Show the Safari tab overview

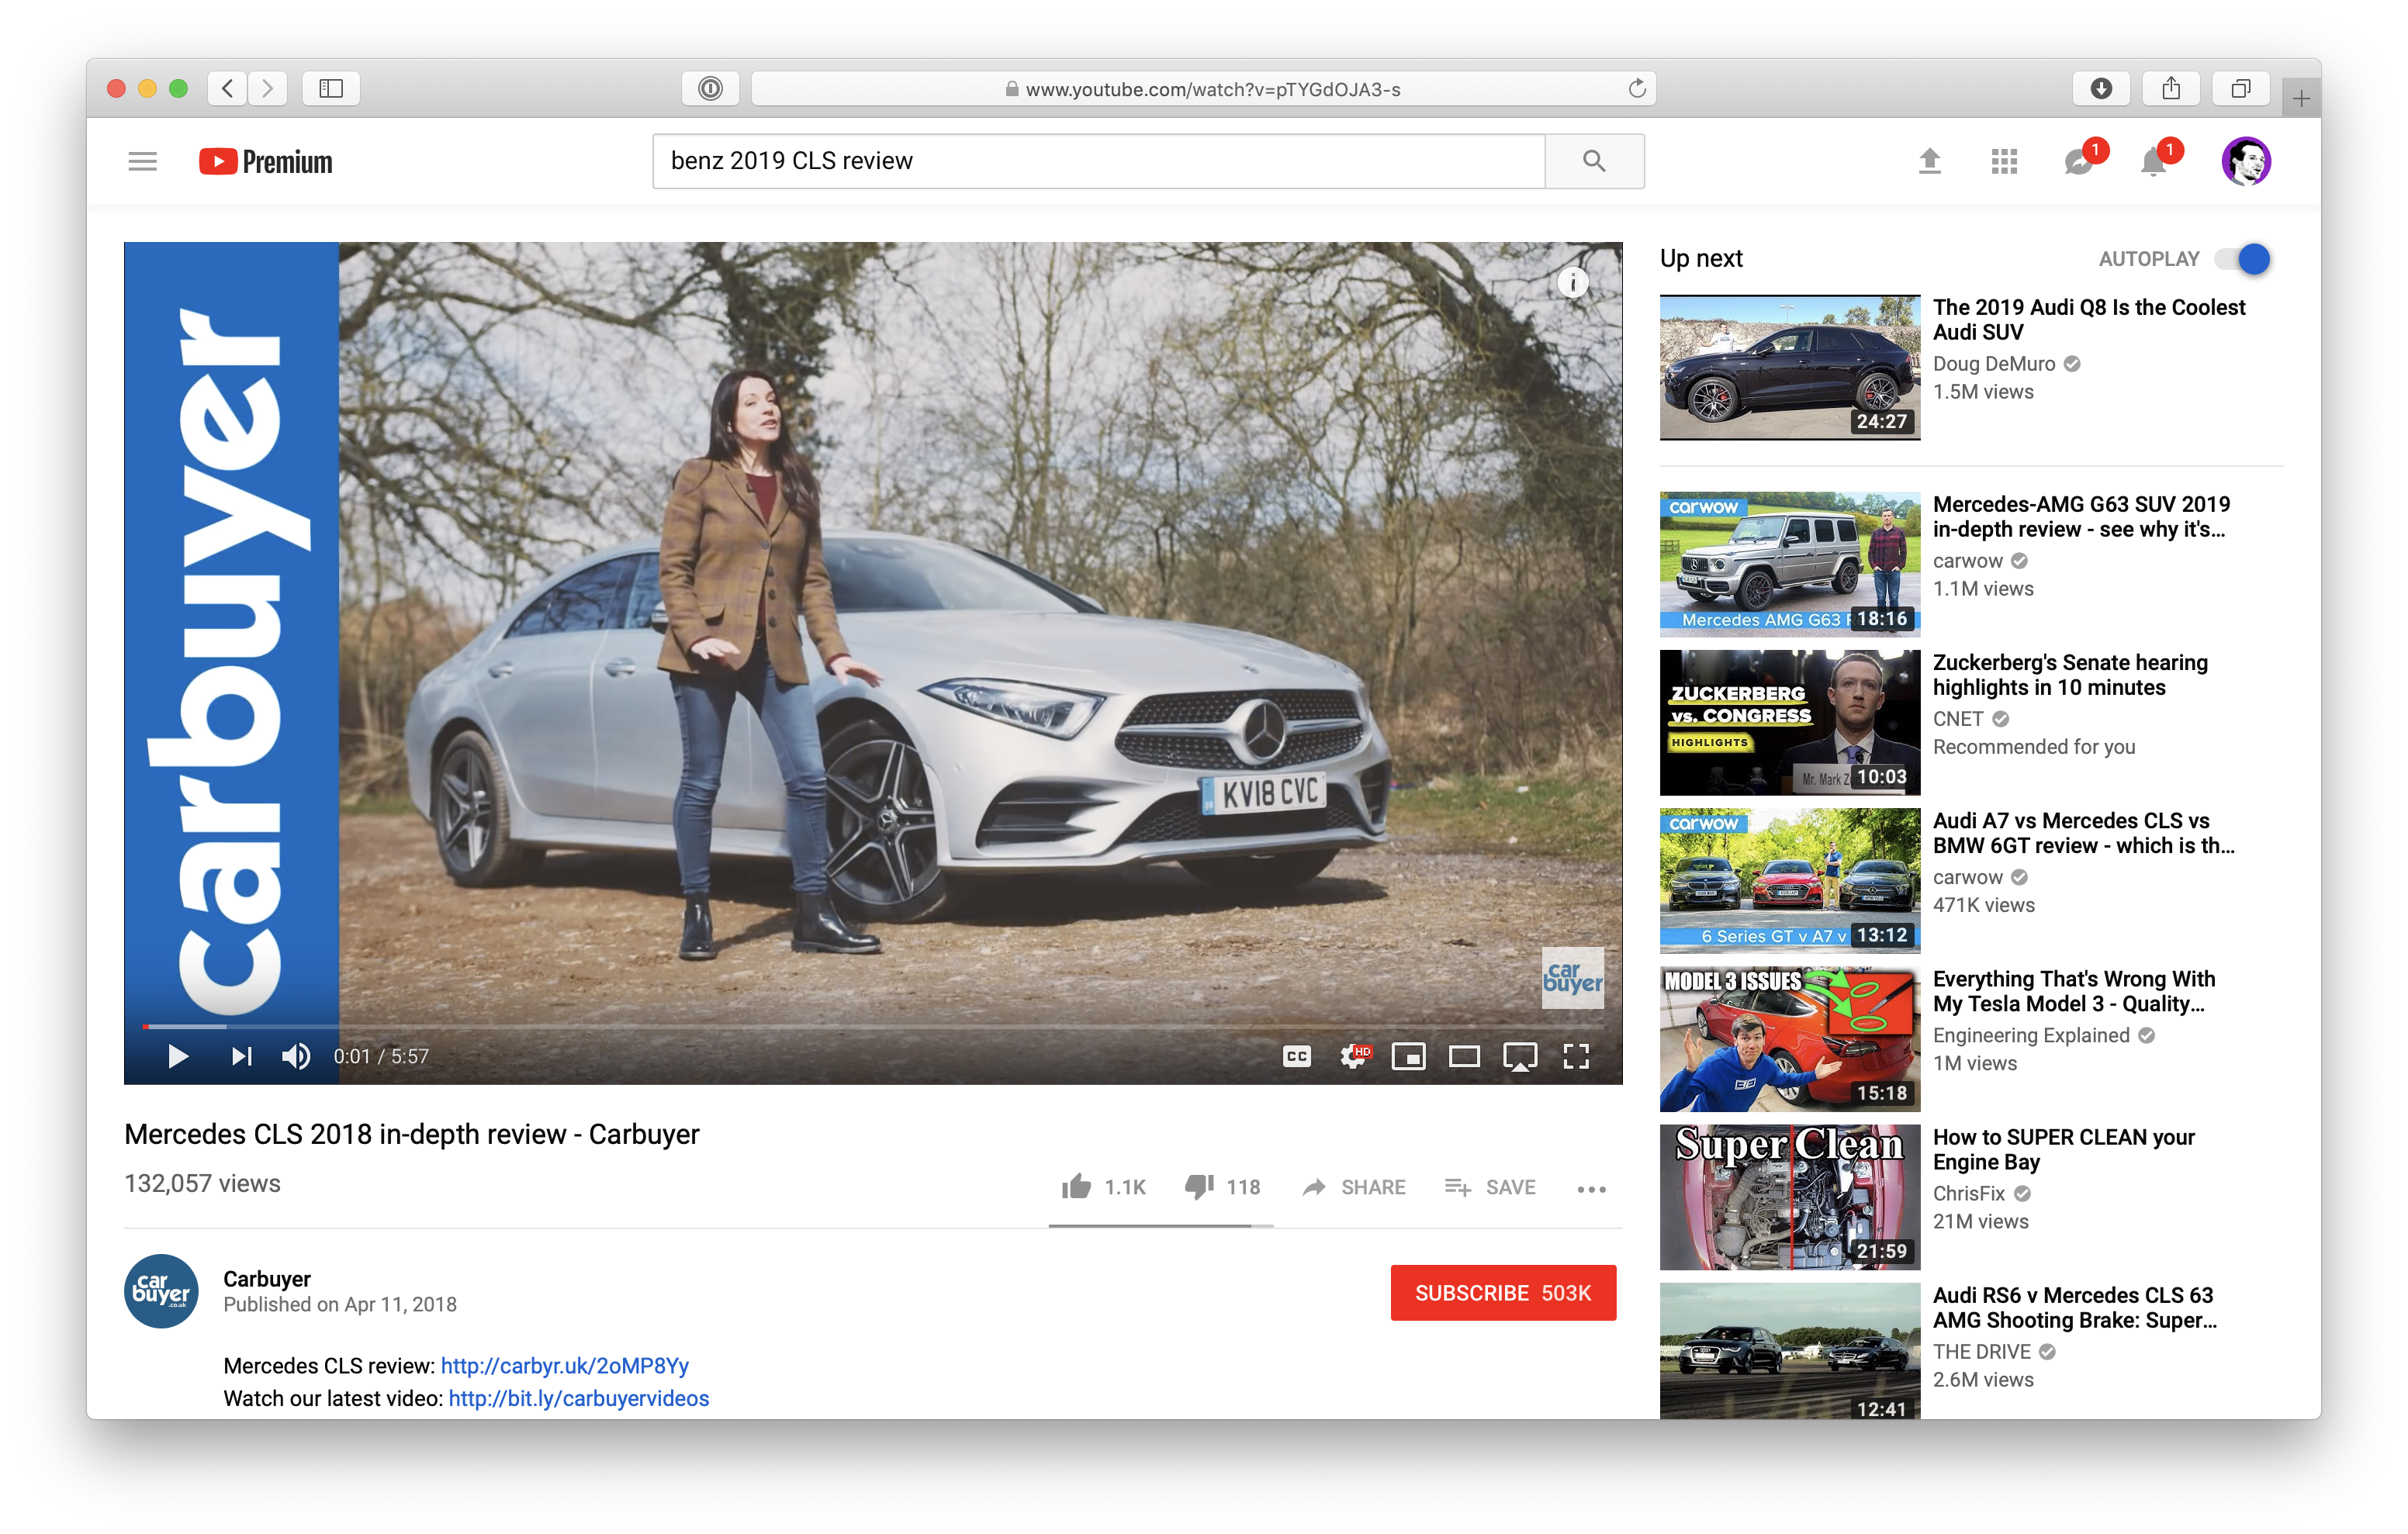click(x=2241, y=89)
